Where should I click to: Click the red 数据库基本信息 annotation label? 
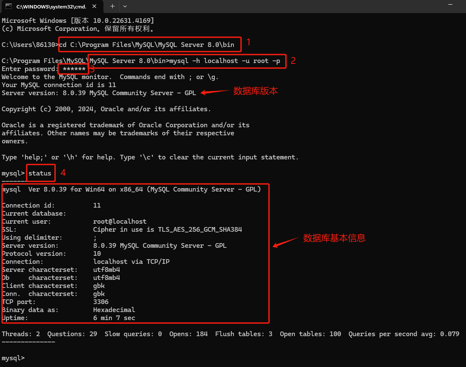pyautogui.click(x=334, y=238)
